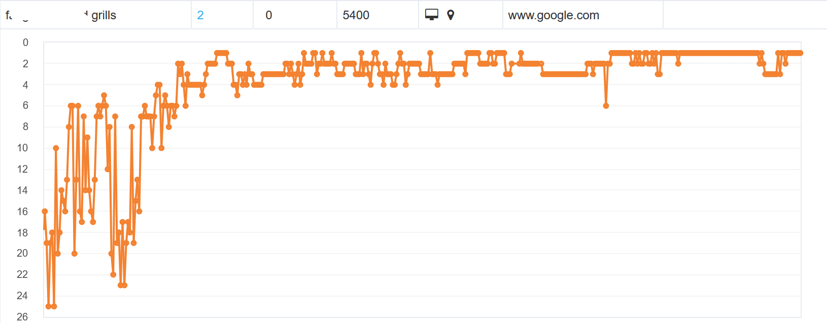
Task: Select the first data point at rank 16
Action: (x=45, y=211)
